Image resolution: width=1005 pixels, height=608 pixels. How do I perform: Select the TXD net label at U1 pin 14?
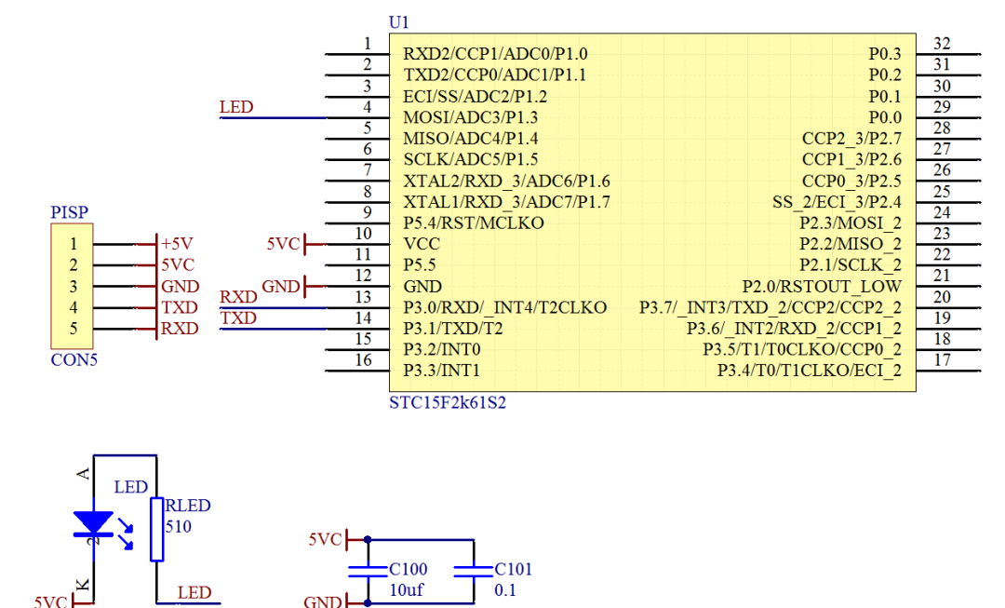click(x=238, y=318)
